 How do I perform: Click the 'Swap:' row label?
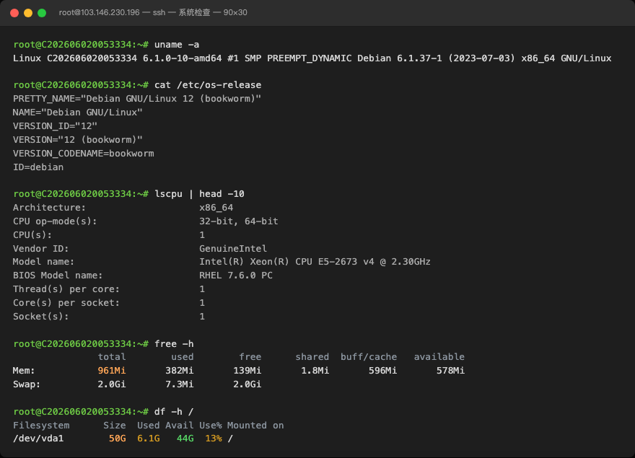[x=27, y=384]
